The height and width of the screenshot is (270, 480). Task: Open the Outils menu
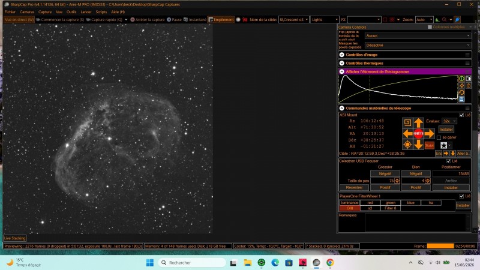71,12
